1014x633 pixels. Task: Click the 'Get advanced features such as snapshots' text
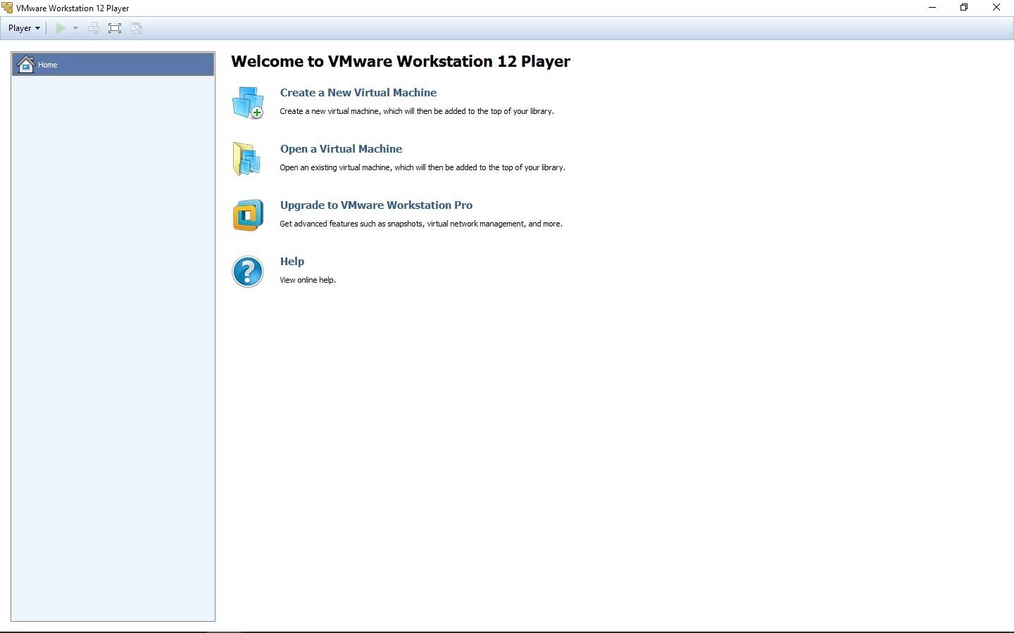(421, 224)
